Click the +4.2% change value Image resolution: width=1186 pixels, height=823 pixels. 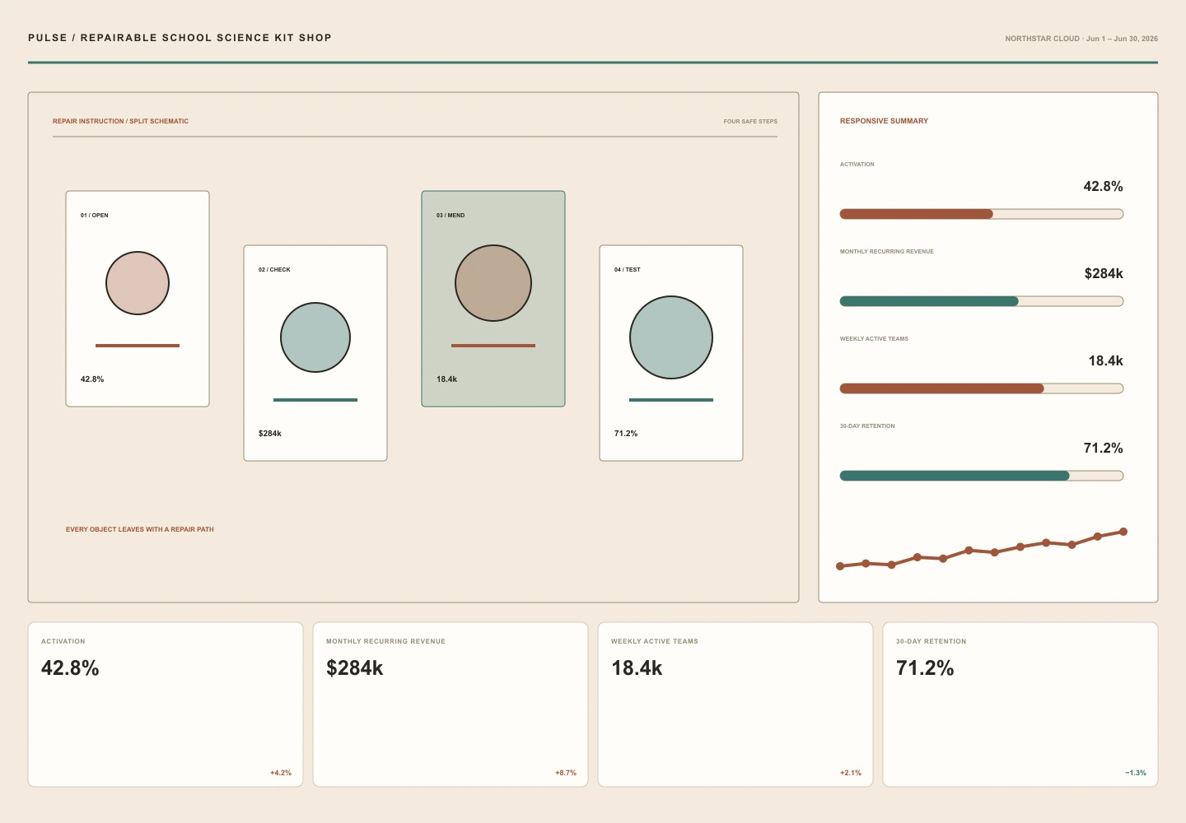pos(281,773)
